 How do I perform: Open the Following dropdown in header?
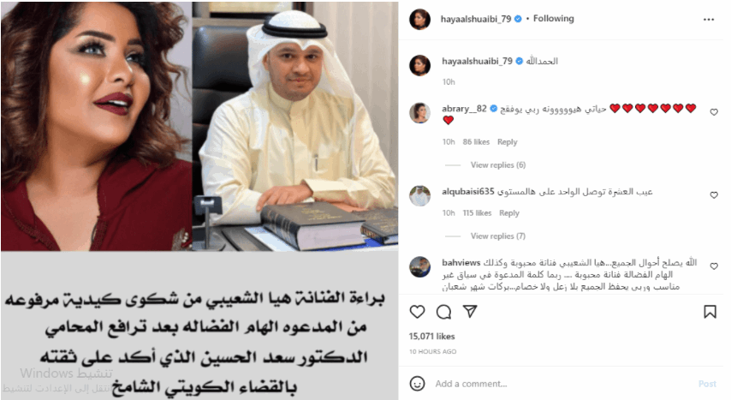(x=553, y=19)
